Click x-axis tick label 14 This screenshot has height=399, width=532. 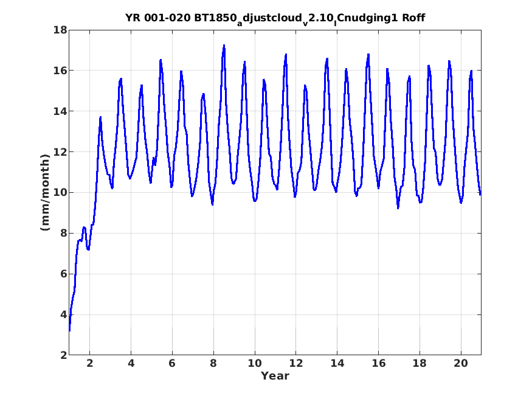pyautogui.click(x=337, y=363)
